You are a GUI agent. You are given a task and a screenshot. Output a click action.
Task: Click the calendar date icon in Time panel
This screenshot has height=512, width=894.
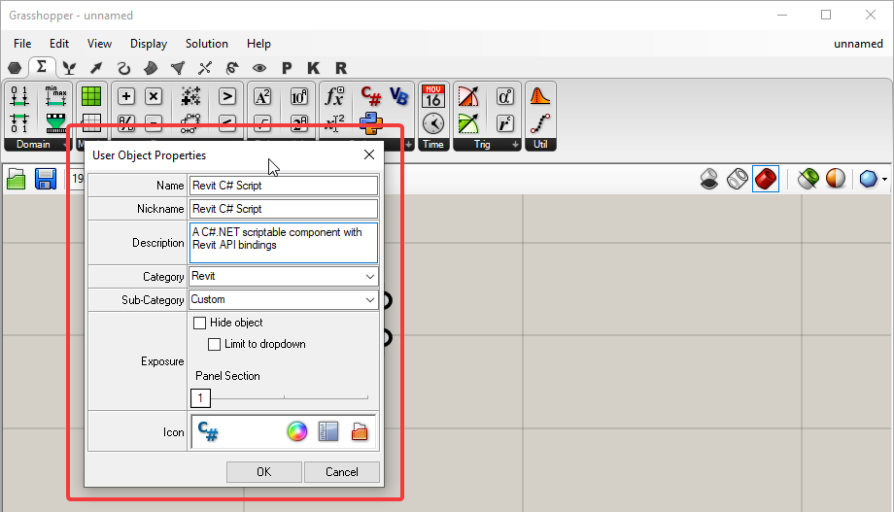click(433, 96)
